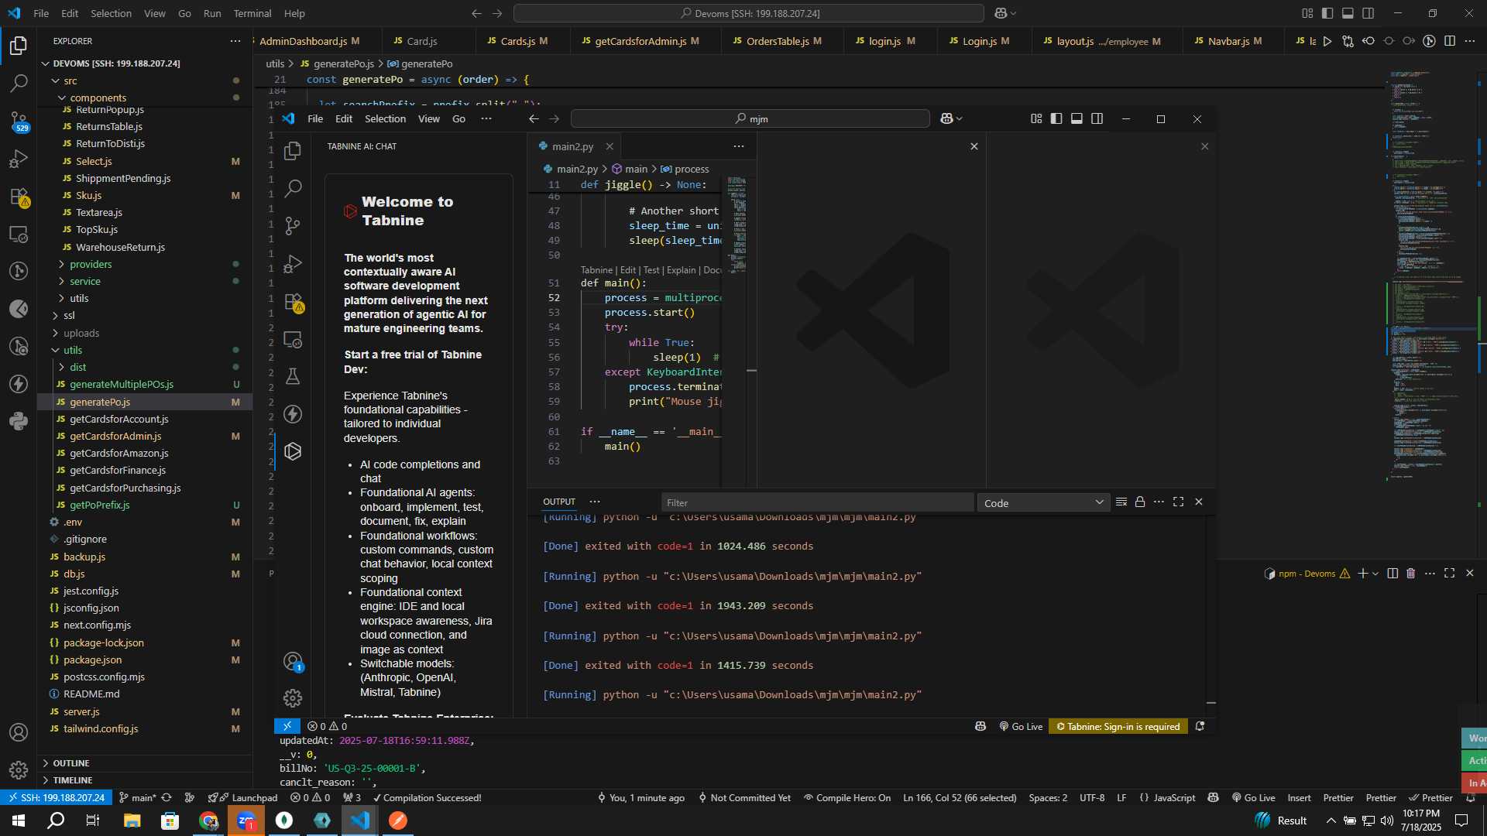Toggle primary sidebar in mjm title bar
This screenshot has height=836, width=1487.
[x=1056, y=118]
